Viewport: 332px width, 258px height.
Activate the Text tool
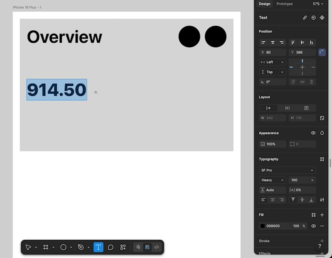click(98, 247)
